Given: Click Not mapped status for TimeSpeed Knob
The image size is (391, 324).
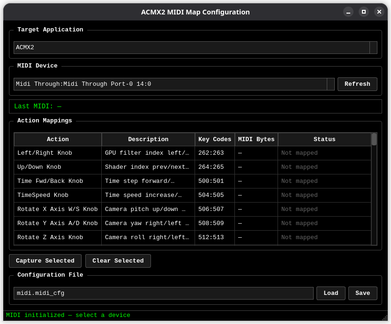Looking at the screenshot, I should [324, 195].
